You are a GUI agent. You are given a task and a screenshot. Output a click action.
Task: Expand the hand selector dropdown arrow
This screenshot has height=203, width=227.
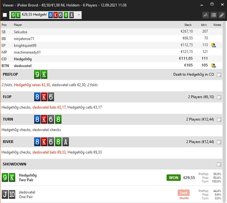pos(79,15)
